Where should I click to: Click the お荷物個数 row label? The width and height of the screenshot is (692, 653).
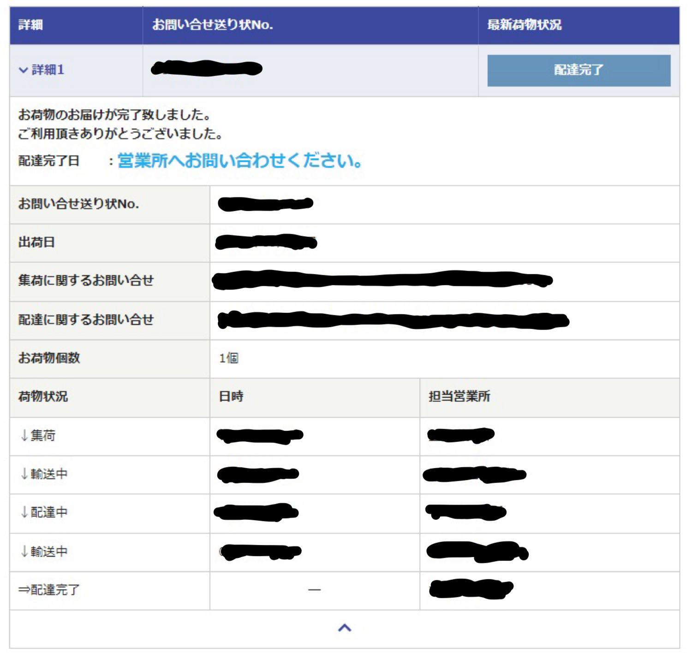(x=49, y=358)
